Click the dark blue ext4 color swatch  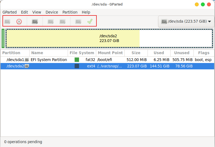77,66
